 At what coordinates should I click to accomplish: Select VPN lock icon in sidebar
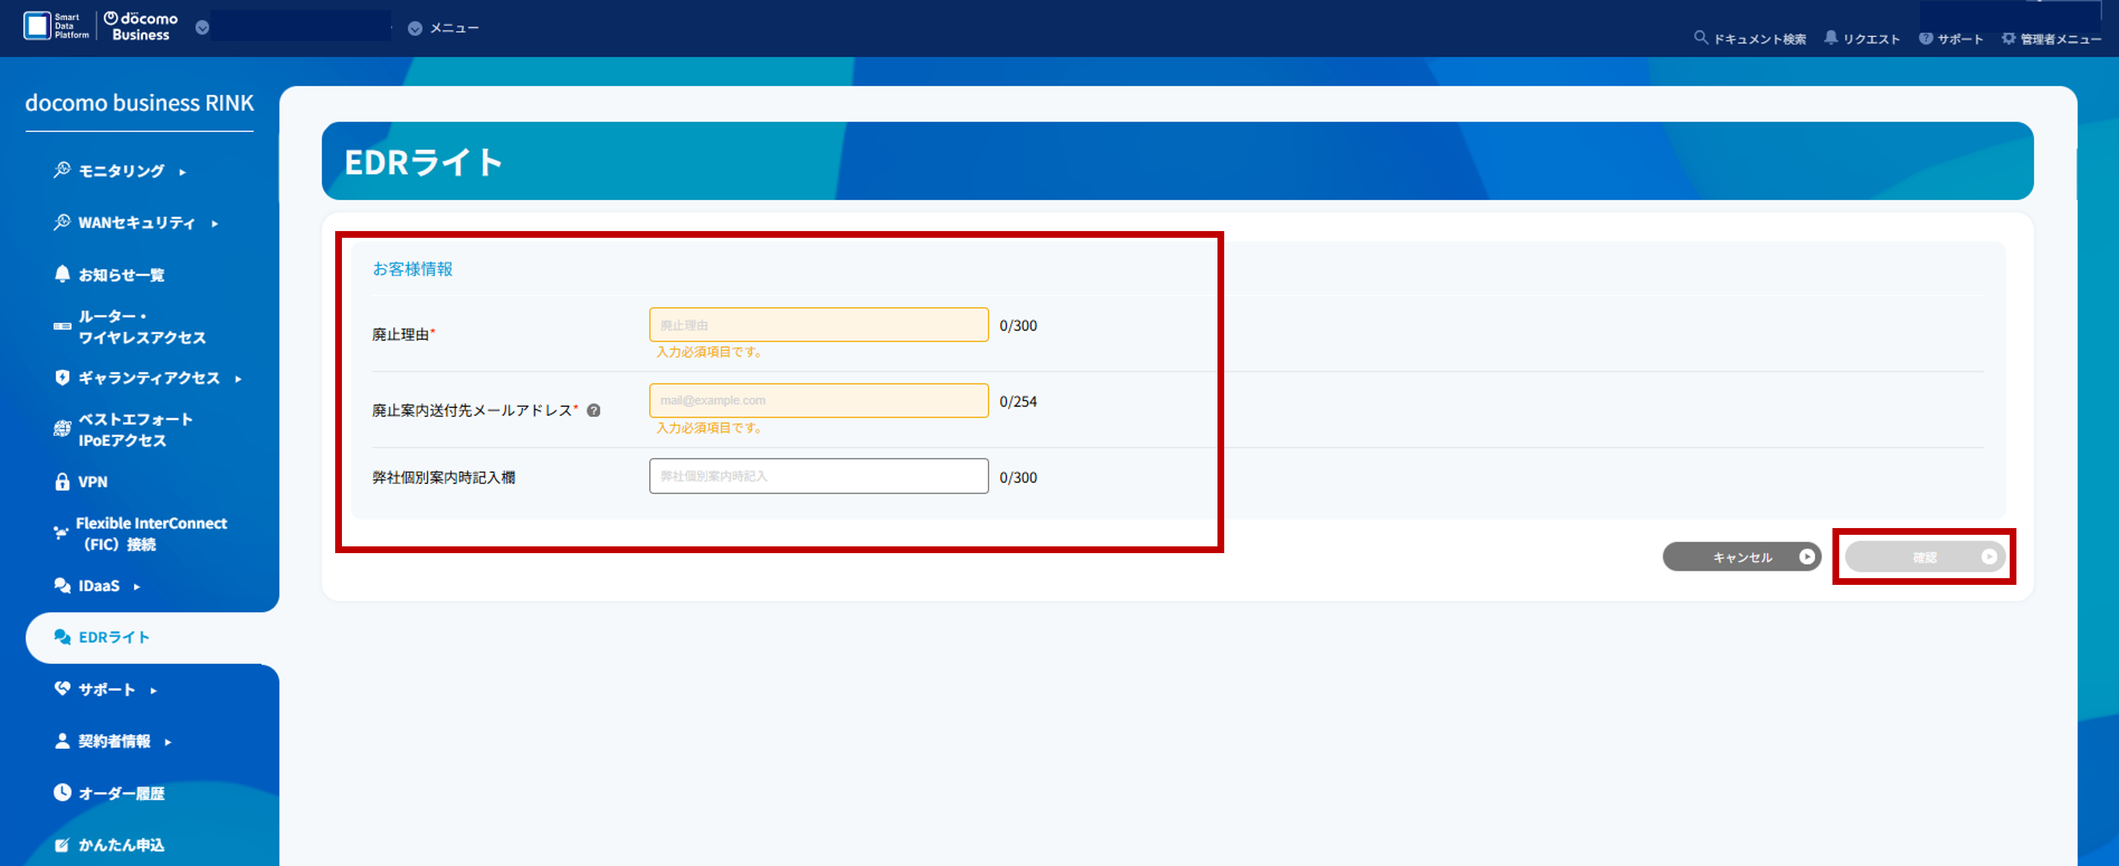coord(63,482)
